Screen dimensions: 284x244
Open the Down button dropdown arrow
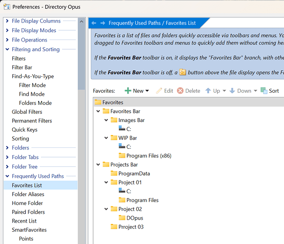coord(255,91)
